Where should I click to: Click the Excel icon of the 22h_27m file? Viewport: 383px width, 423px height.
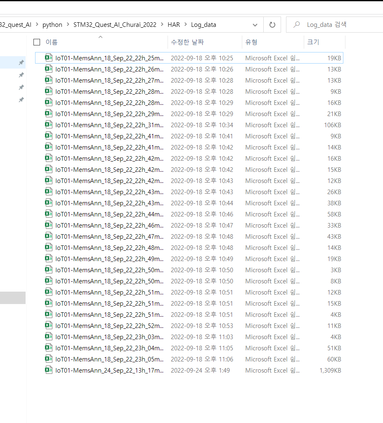(x=49, y=80)
